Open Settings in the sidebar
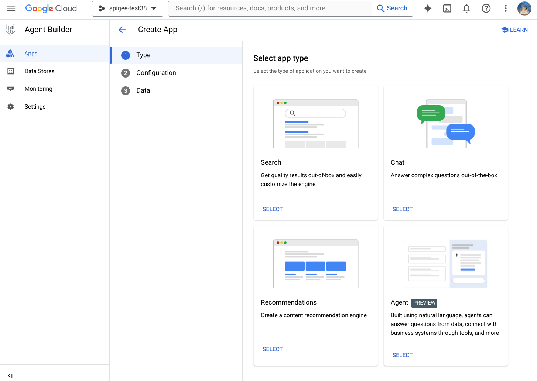The image size is (537, 381). (x=55, y=107)
